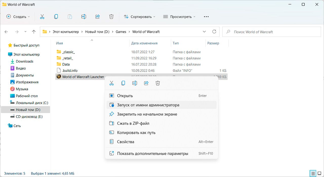The width and height of the screenshot is (324, 177).
Task: Open the Создать dropdown
Action: point(18,17)
